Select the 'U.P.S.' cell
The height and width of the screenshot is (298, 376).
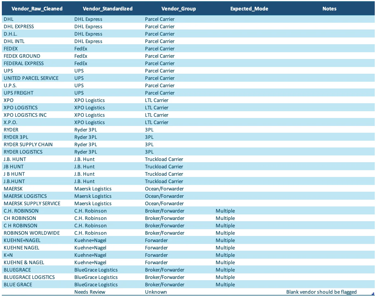pos(37,85)
